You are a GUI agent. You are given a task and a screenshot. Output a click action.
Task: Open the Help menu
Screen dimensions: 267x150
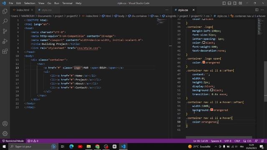(x=78, y=3)
